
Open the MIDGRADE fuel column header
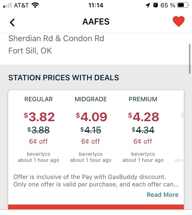pyautogui.click(x=91, y=99)
